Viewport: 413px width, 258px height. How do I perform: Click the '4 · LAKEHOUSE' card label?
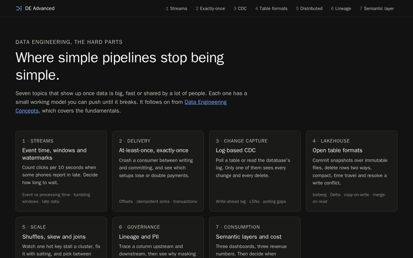[x=331, y=141]
